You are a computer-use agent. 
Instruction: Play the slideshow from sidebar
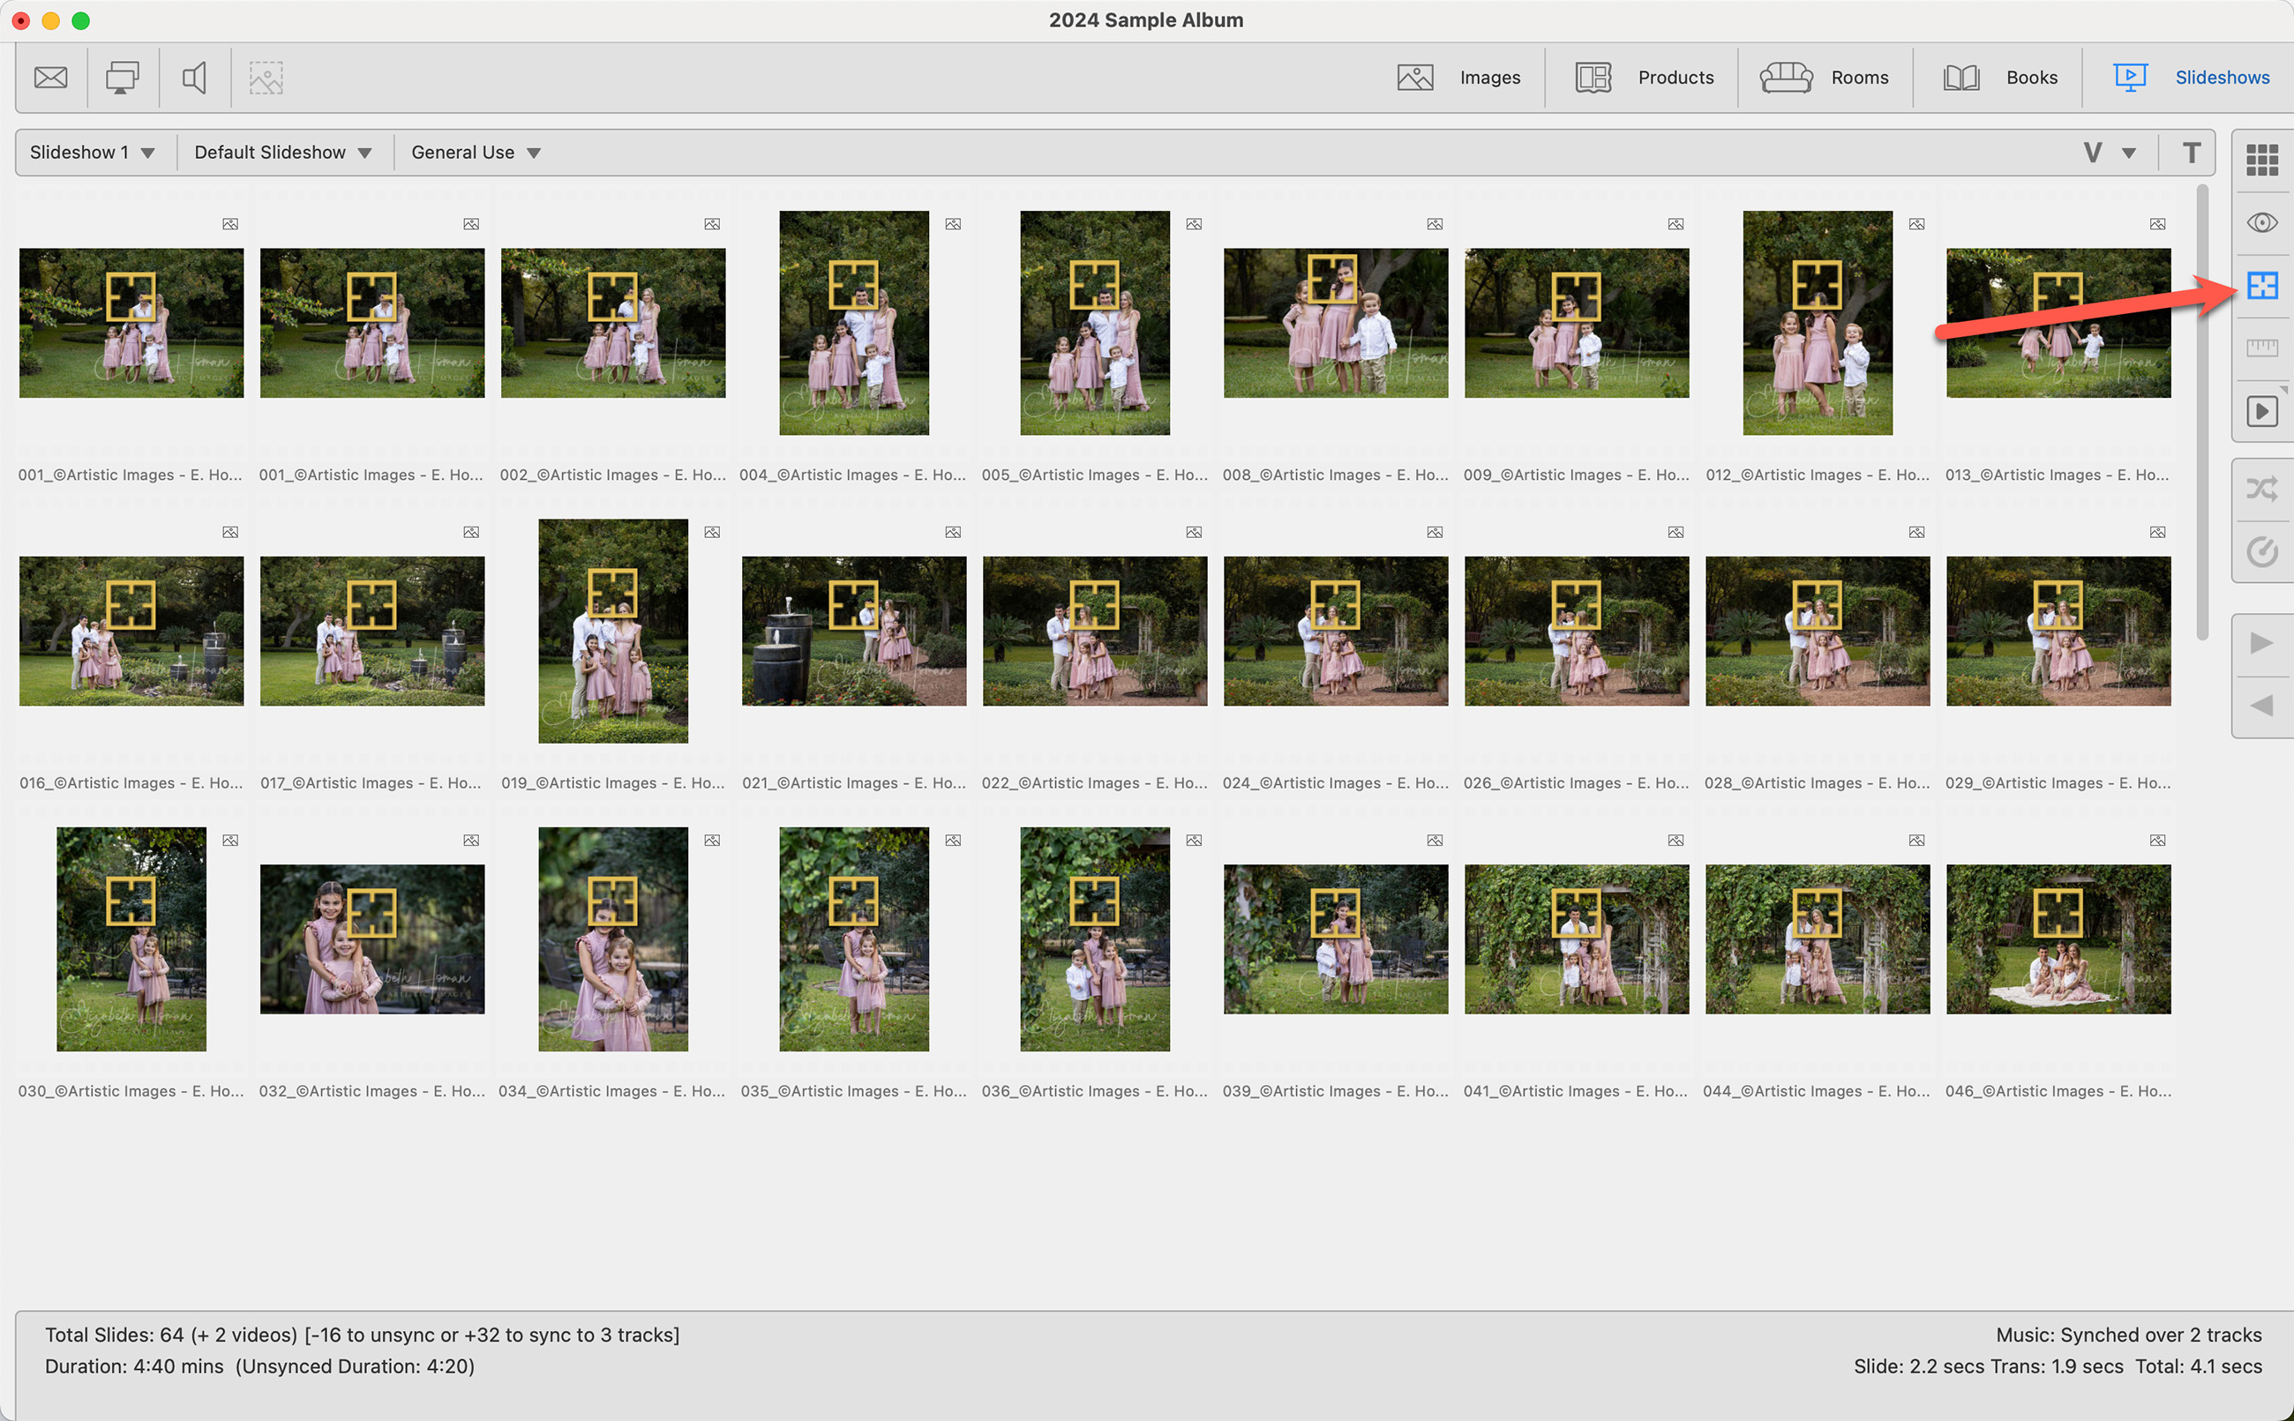click(2261, 412)
